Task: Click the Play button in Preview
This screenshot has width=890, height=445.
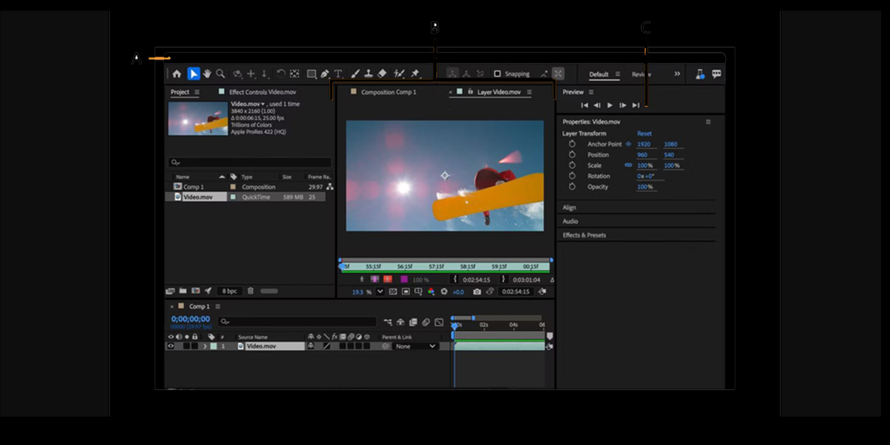Action: (610, 105)
